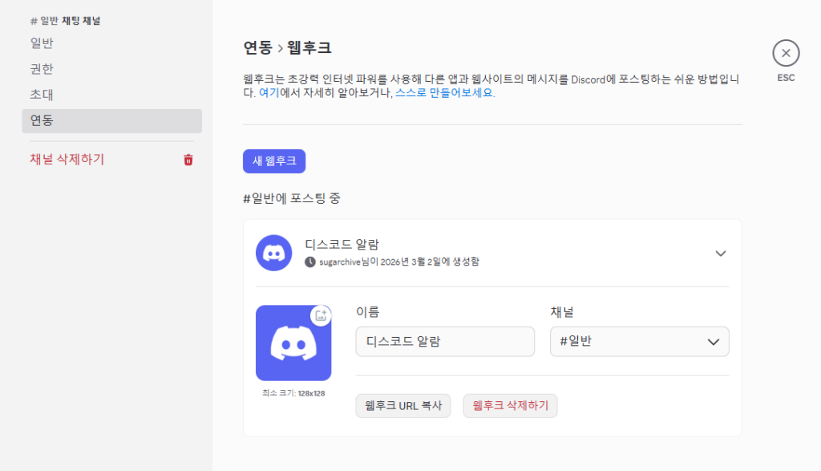
Task: Click the clock icon next to the creation date
Action: (310, 262)
